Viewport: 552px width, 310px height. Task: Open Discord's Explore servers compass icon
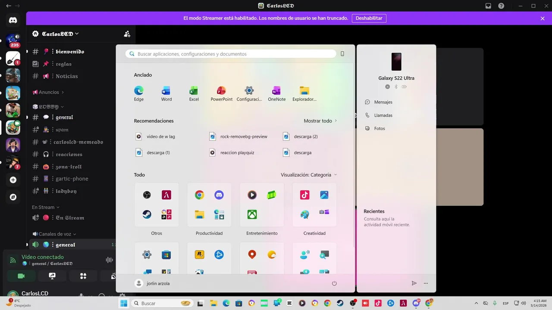(13, 197)
